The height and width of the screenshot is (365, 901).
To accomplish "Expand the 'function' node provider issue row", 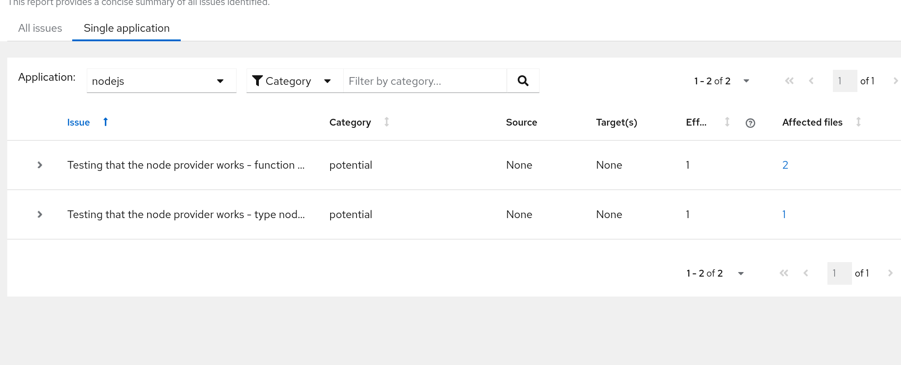I will (40, 165).
